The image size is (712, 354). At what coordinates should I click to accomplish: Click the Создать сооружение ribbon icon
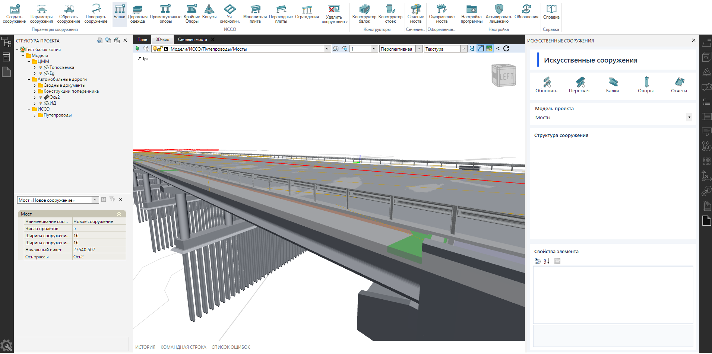14,14
